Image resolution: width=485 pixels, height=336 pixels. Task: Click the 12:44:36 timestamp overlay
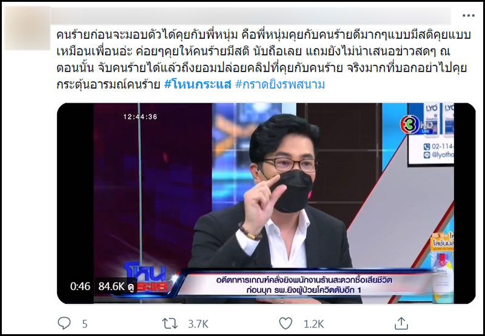141,116
